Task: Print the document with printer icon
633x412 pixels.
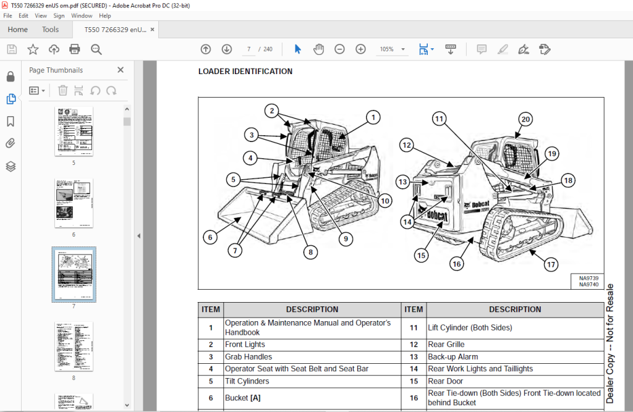Action: pyautogui.click(x=75, y=49)
